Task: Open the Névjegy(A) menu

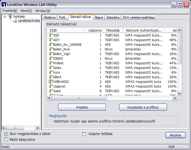Action: pyautogui.click(x=43, y=11)
